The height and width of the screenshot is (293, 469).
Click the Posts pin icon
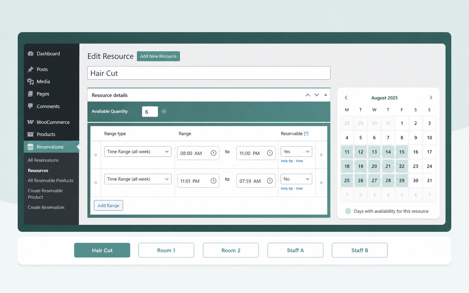(30, 69)
